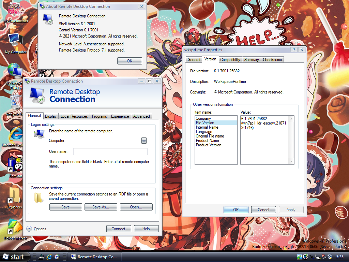Switch to the General tab in Remote Desktop
Viewport: 349px width, 262px height.
(34, 116)
